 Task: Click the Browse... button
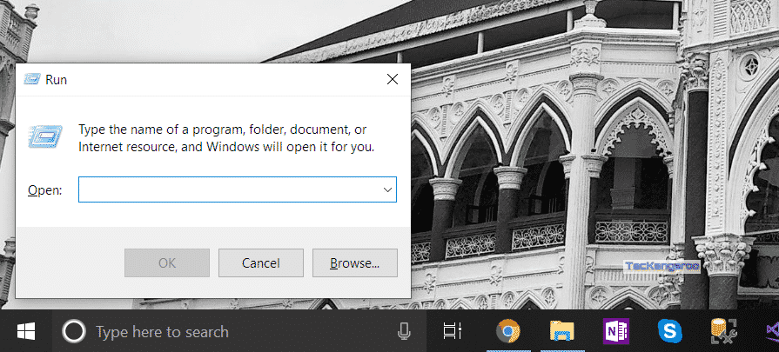354,262
